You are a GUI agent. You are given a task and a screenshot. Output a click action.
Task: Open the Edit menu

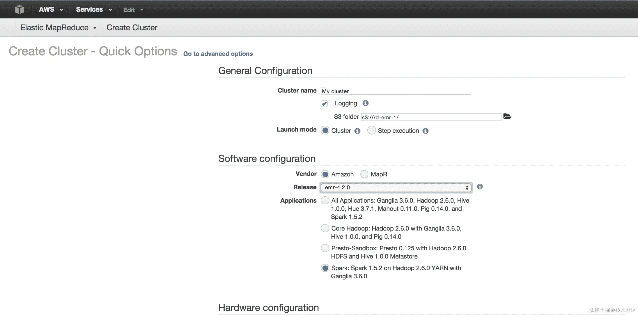click(x=133, y=10)
